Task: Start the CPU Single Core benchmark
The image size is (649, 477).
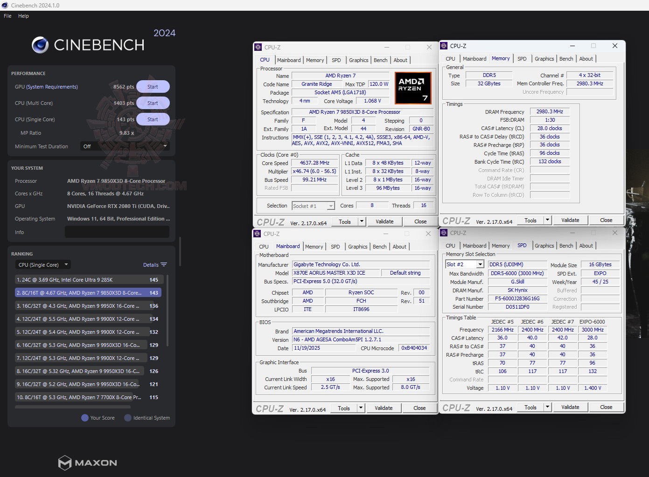Action: click(x=153, y=119)
